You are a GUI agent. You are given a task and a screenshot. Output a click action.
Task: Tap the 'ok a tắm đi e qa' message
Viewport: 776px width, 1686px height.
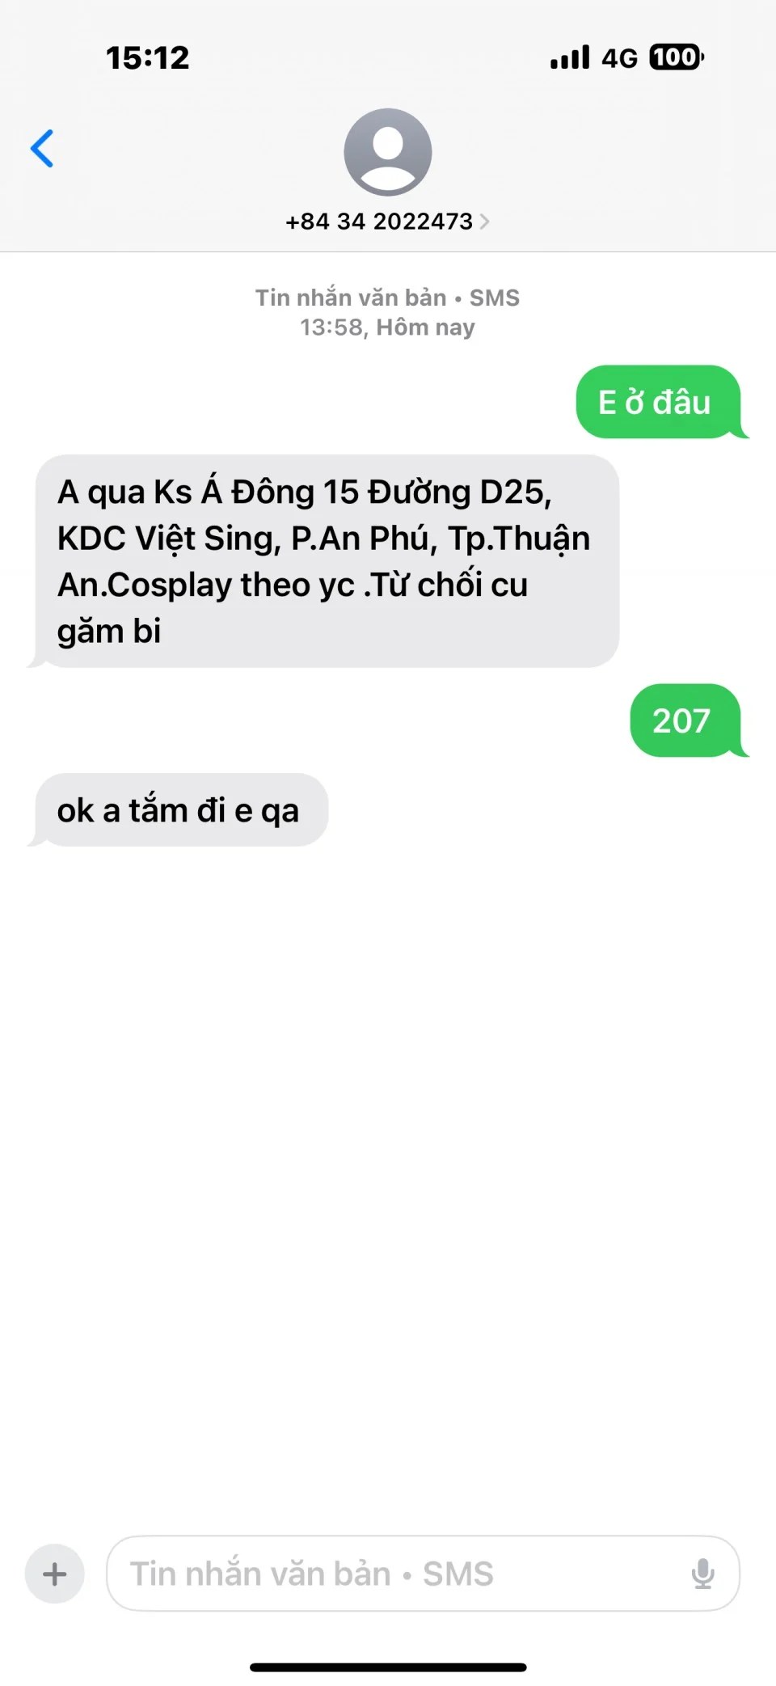(178, 810)
